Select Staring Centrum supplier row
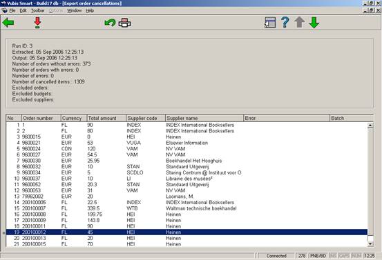Viewport: 382px width, 260px height. [x=187, y=172]
